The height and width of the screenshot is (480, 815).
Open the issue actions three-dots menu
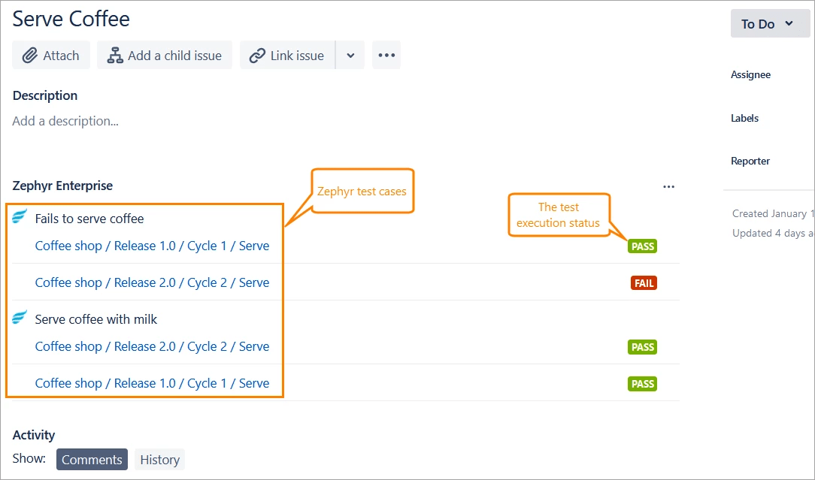click(x=386, y=55)
